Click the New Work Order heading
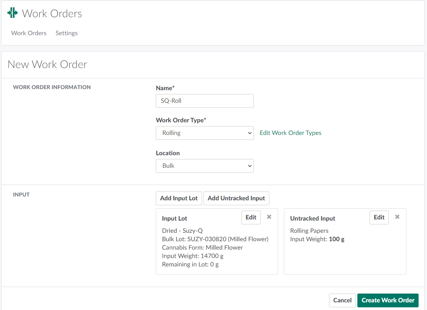Image resolution: width=427 pixels, height=310 pixels. pos(47,65)
